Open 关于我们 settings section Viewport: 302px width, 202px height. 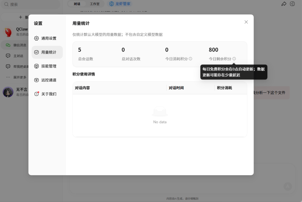point(47,94)
